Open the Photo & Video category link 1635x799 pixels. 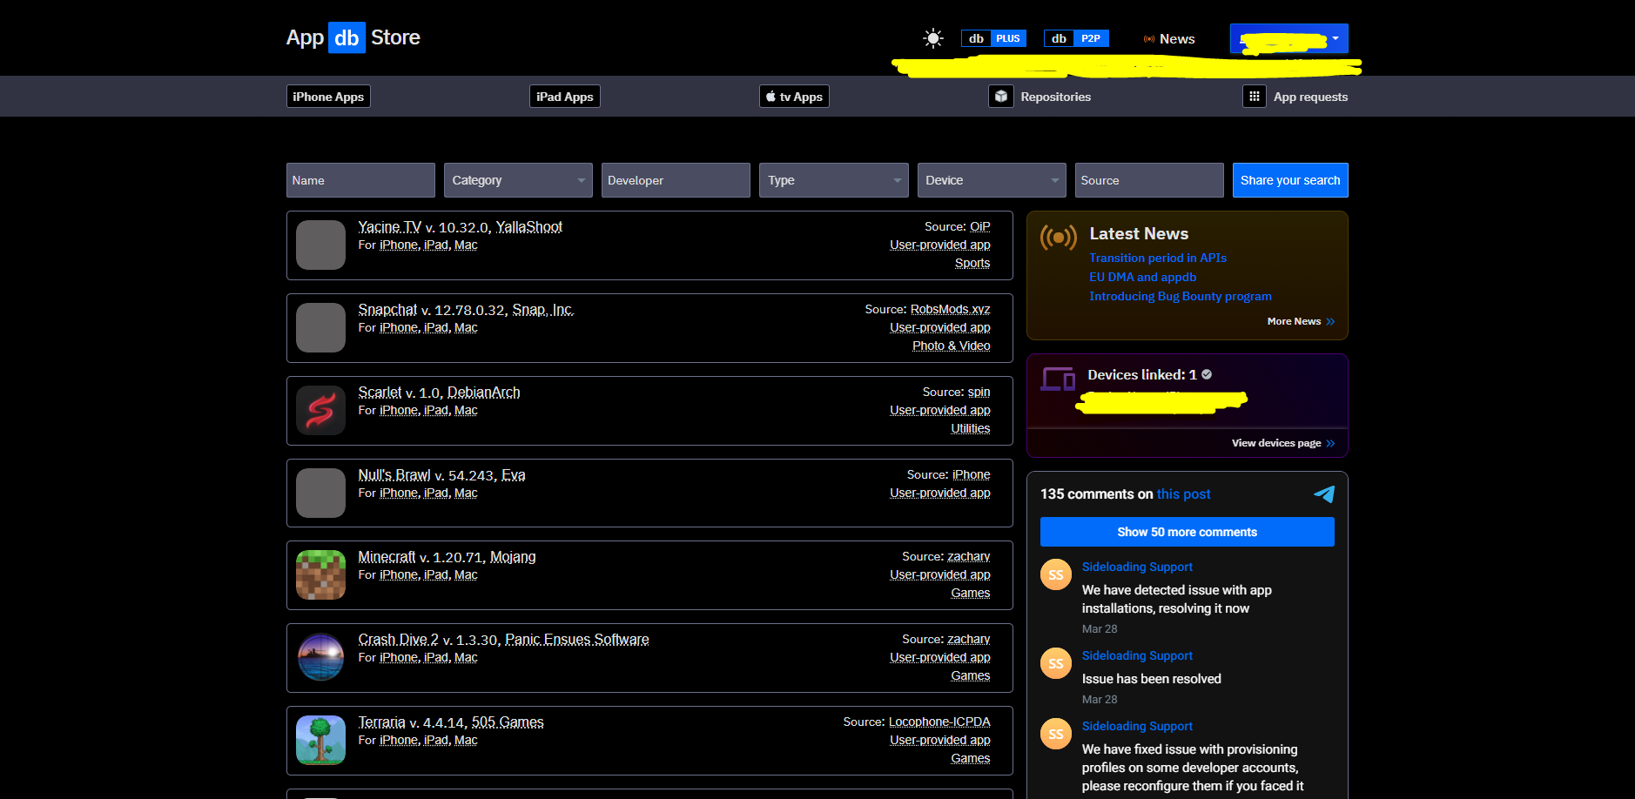point(952,346)
